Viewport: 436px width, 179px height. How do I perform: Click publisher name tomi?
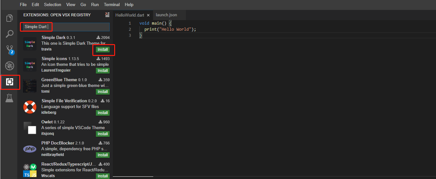(x=46, y=91)
